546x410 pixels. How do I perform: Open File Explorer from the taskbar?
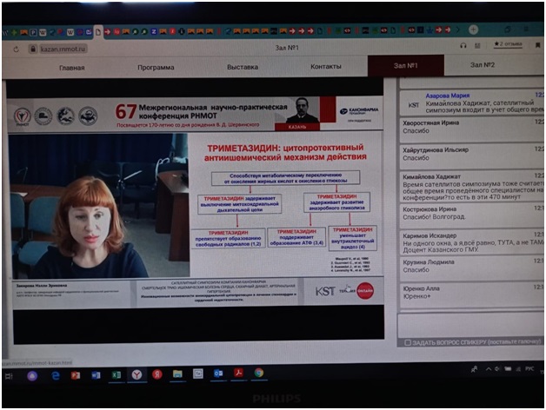(177, 374)
